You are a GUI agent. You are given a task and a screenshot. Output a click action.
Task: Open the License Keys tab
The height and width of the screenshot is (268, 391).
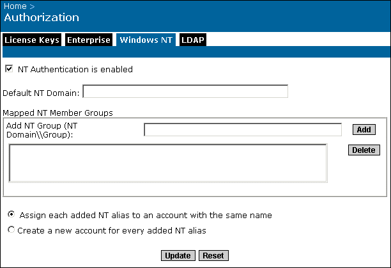32,40
